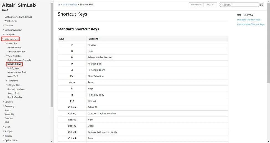Expand the Transform subsection arrow
Viewport: 270px width, 143px height.
click(x=6, y=81)
